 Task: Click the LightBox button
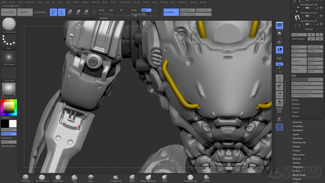point(25,12)
